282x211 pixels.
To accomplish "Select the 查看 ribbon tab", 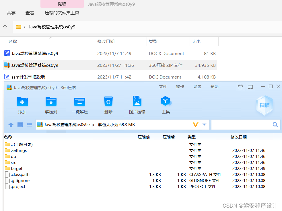I will [x=30, y=13].
